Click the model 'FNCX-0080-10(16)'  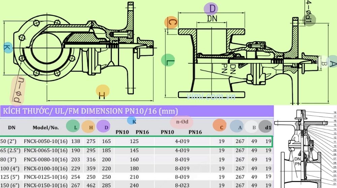(45, 160)
